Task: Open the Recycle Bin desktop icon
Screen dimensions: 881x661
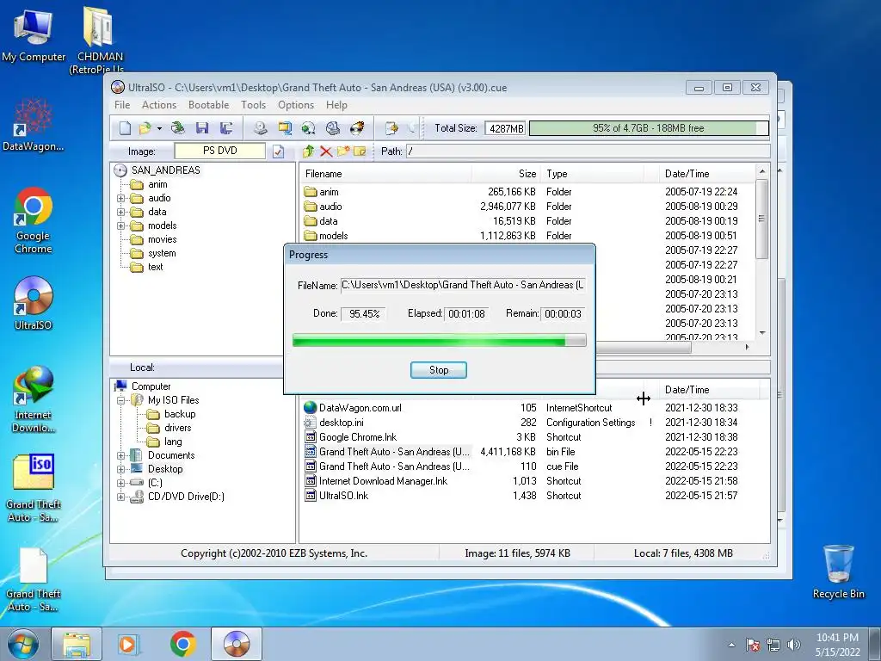Action: 838,571
